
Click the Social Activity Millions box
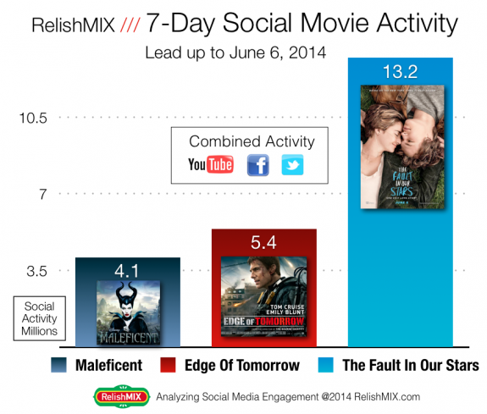tap(40, 318)
